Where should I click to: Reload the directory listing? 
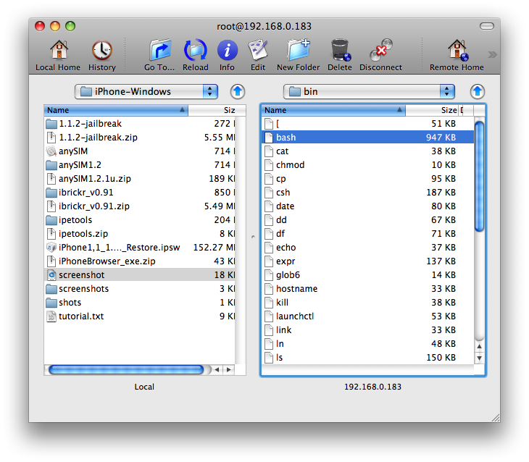point(196,55)
